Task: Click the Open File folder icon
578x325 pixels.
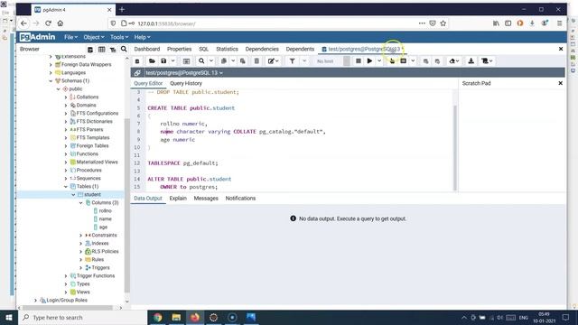Action: coord(152,61)
